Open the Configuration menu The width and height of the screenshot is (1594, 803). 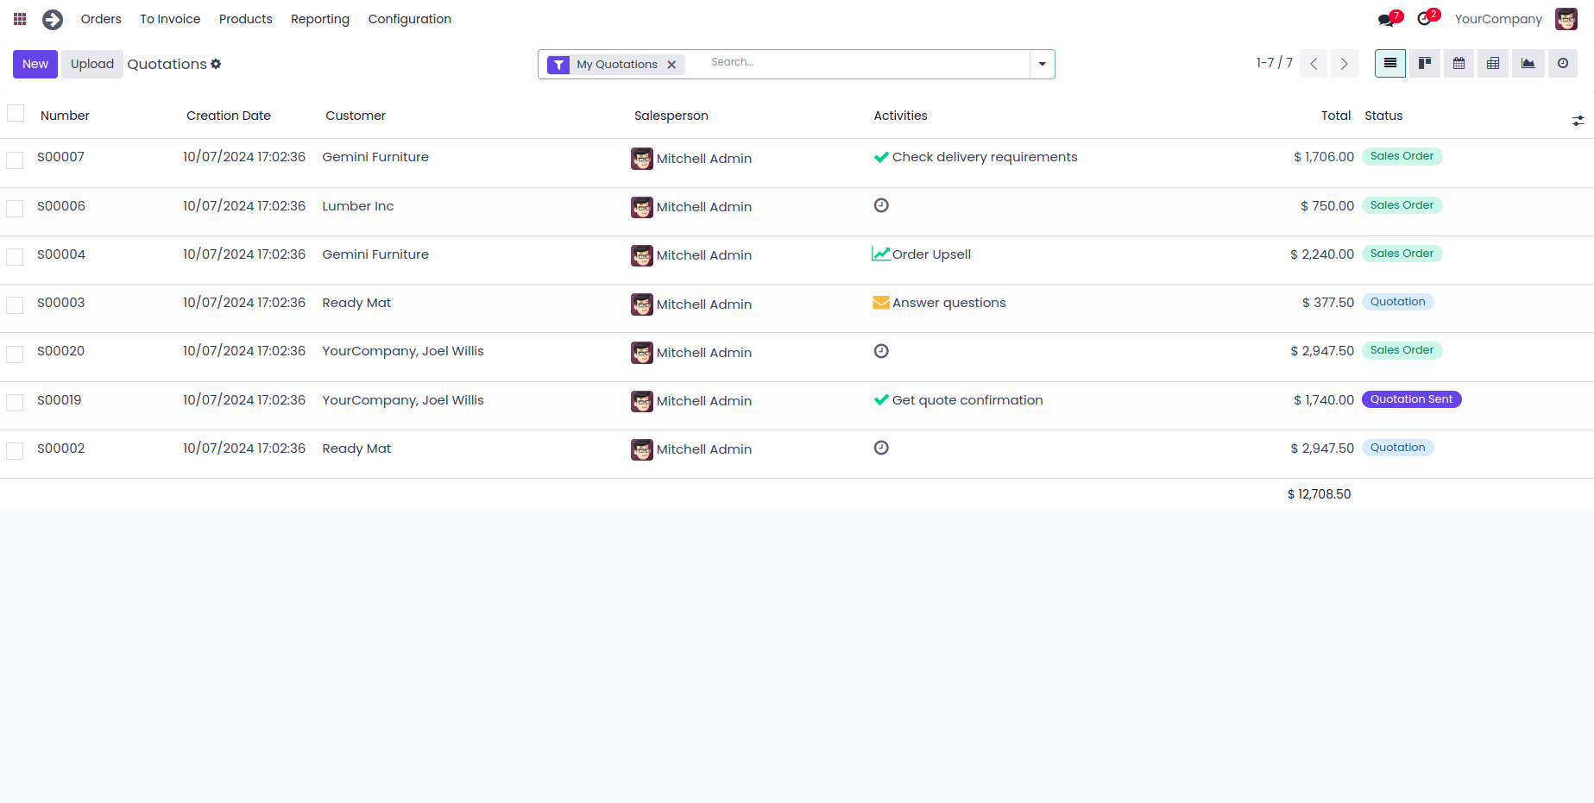tap(410, 19)
